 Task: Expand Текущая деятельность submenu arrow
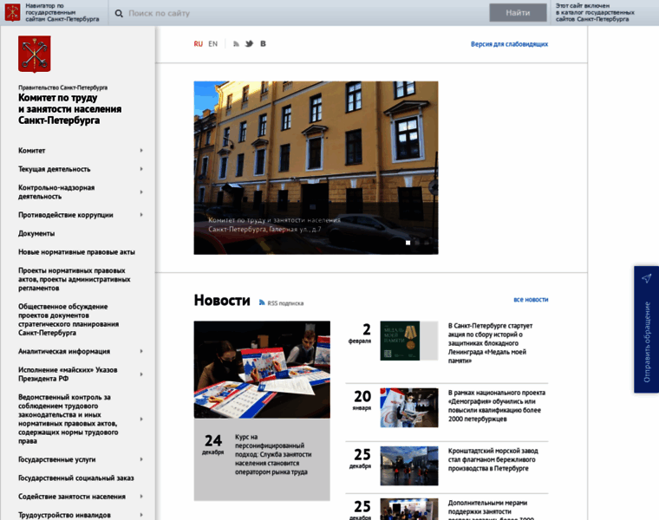pos(141,169)
